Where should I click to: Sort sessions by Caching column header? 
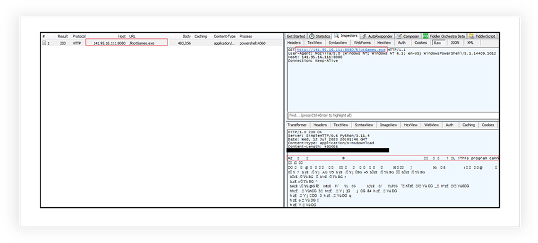click(x=201, y=36)
